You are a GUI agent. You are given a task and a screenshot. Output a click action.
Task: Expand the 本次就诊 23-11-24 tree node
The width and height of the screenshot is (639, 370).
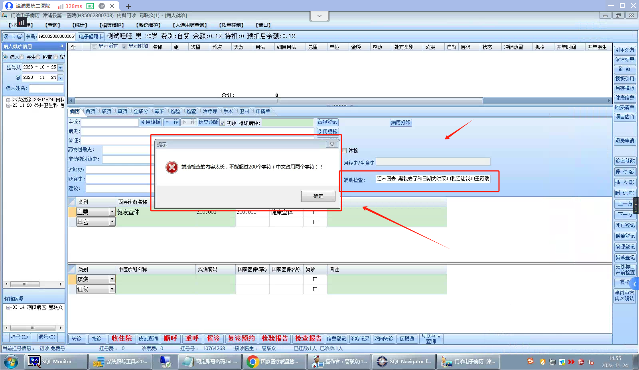[8, 100]
